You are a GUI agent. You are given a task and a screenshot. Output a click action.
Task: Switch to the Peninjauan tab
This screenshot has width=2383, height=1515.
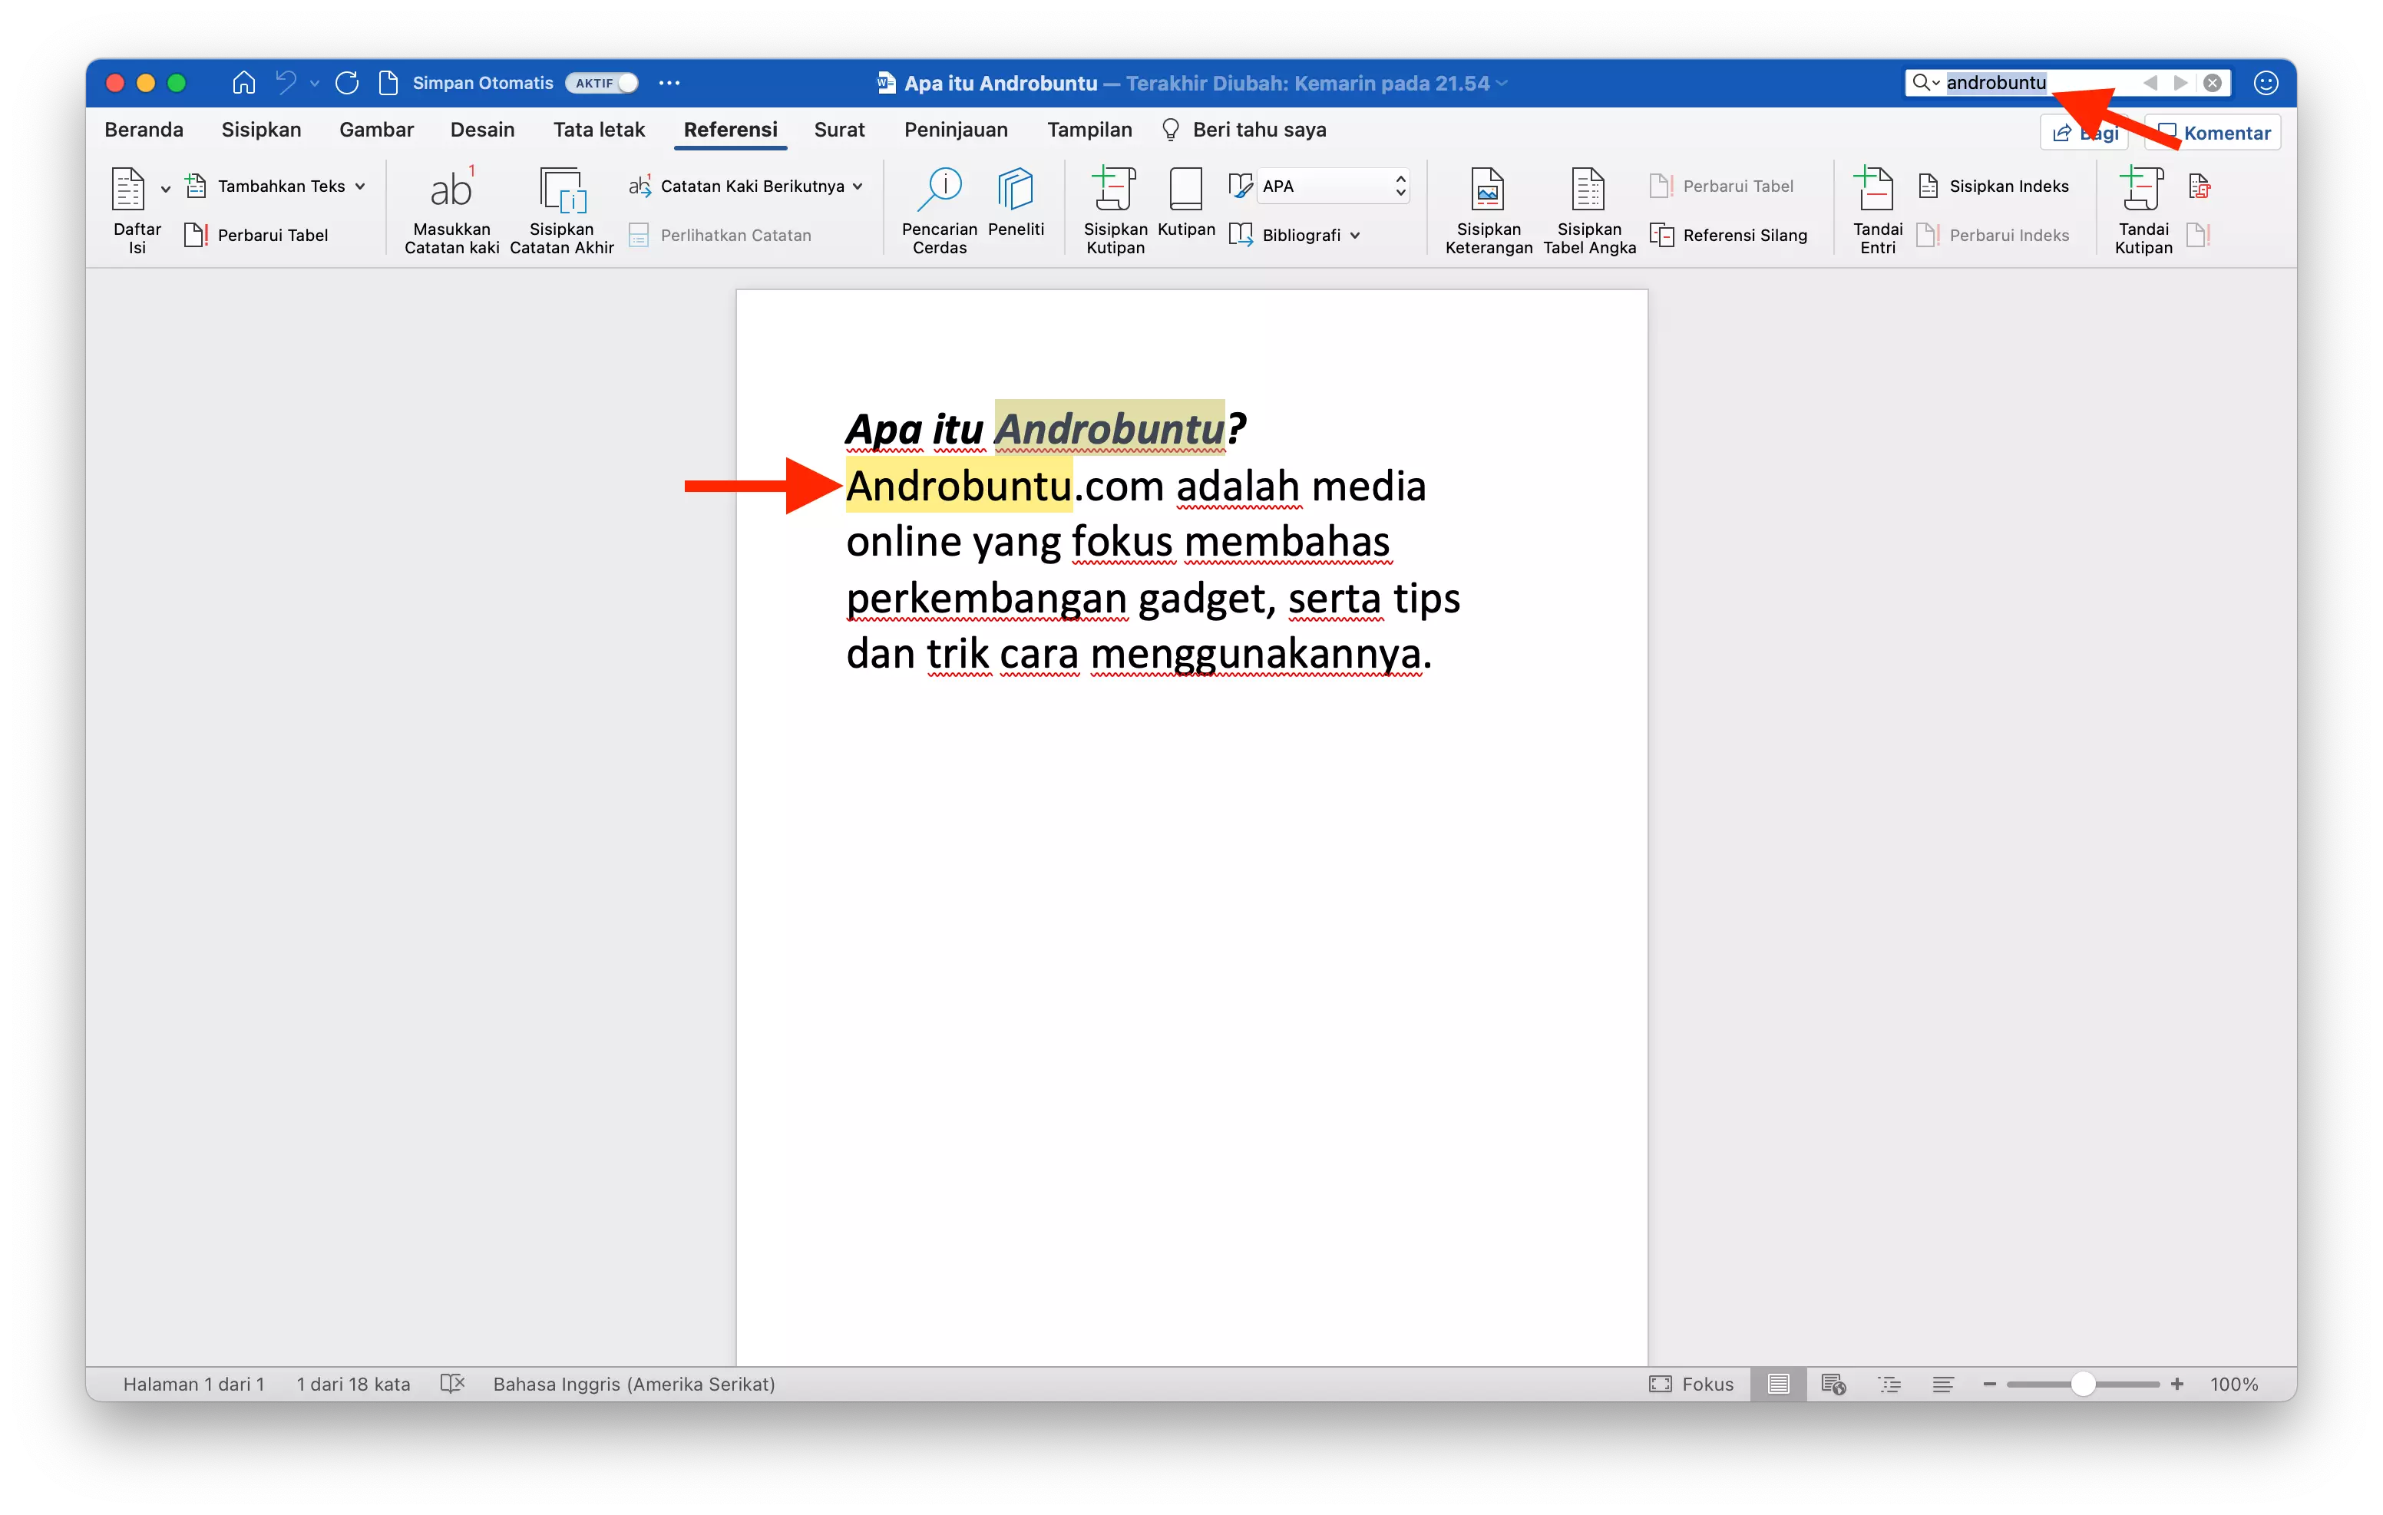pyautogui.click(x=955, y=130)
